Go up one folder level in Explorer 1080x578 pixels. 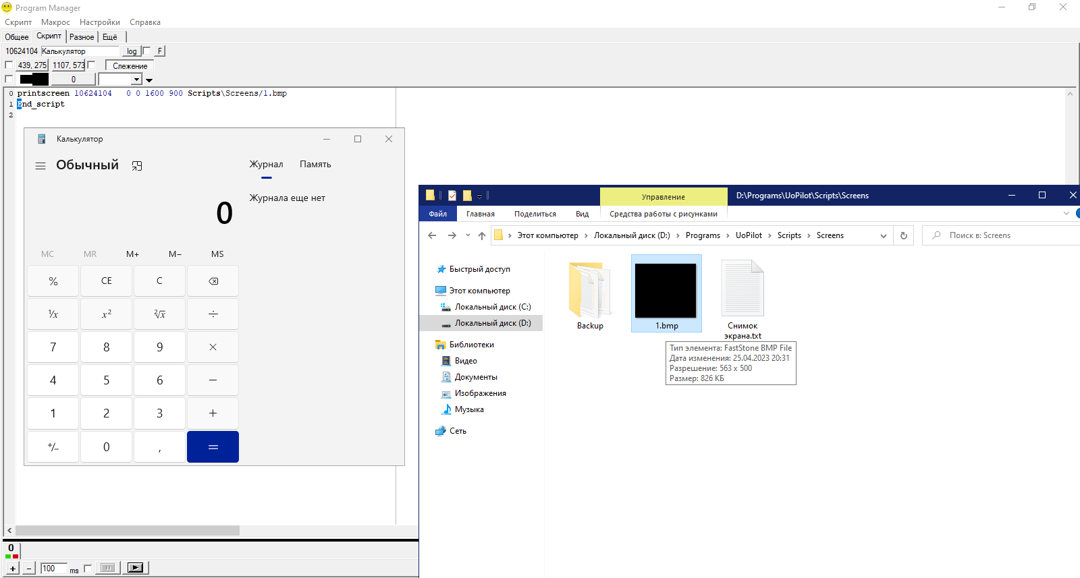(x=481, y=235)
